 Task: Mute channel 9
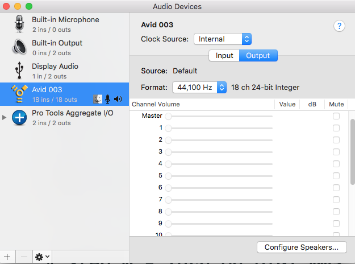pyautogui.click(x=336, y=224)
